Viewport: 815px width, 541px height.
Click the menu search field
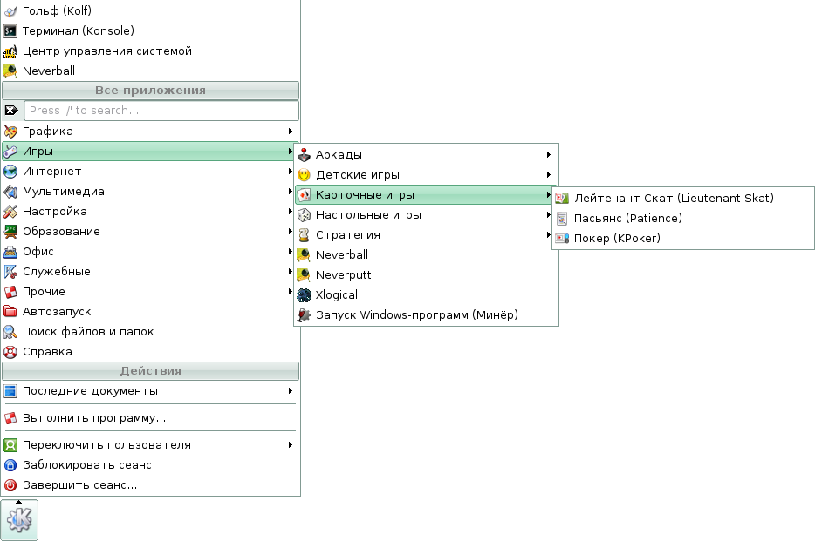tap(161, 111)
